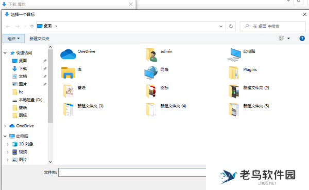Open the Plugins folder
Screen dimensions: 309x190
[243, 72]
